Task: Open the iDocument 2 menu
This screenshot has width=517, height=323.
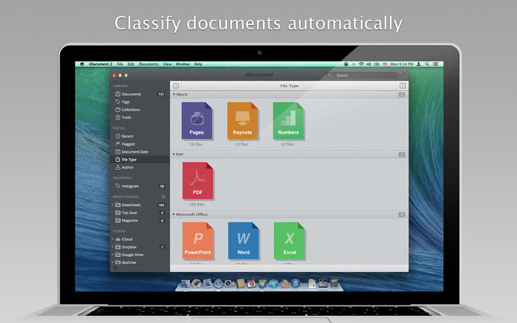Action: click(x=101, y=64)
